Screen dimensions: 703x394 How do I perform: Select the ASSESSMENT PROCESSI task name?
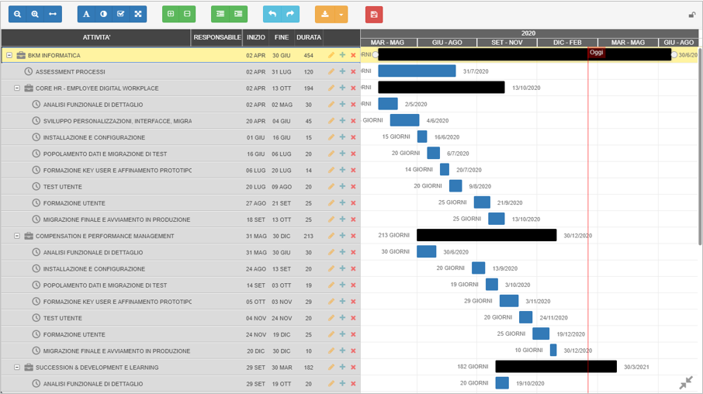tap(71, 71)
